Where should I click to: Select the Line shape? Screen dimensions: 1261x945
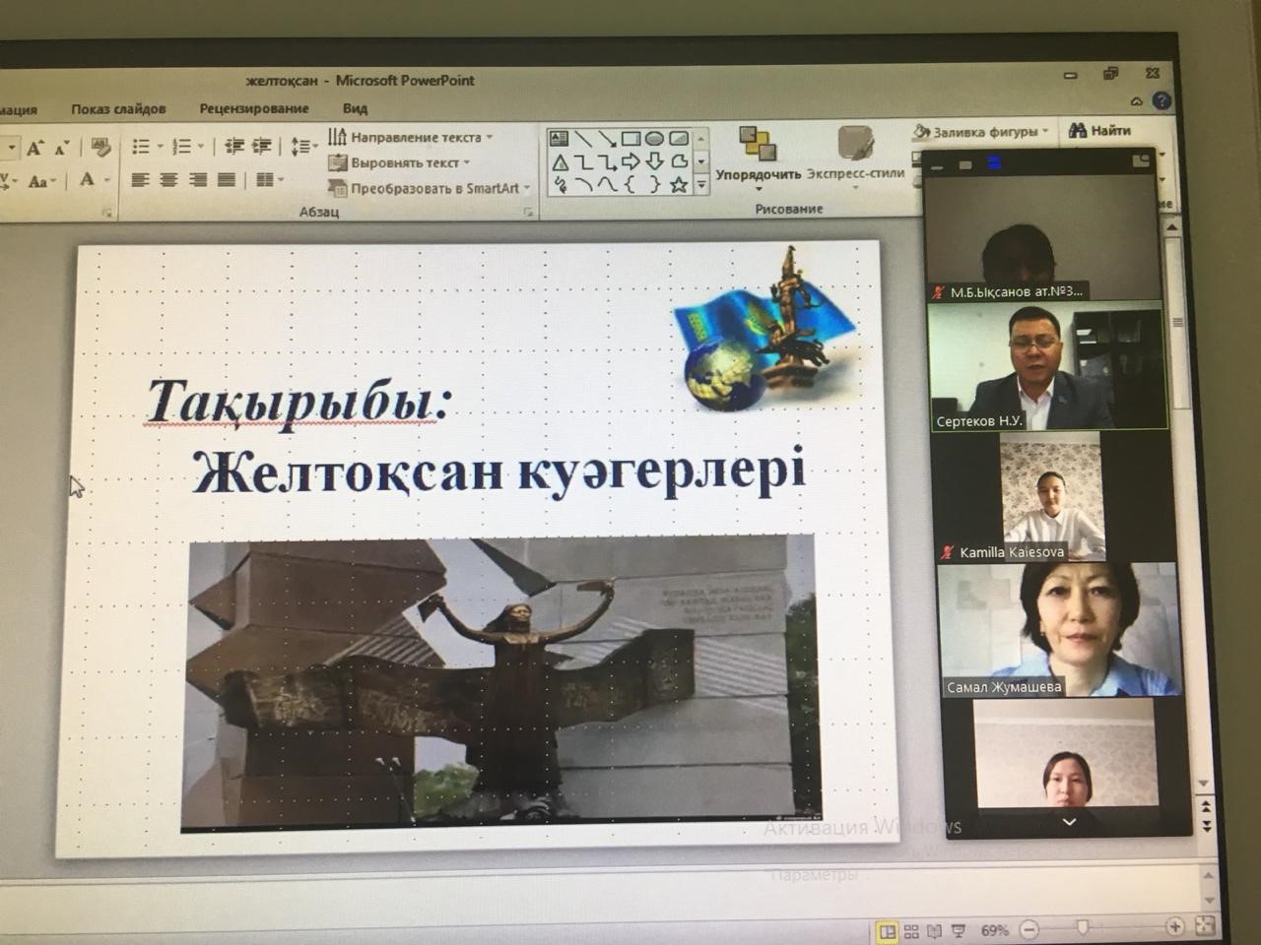[583, 139]
